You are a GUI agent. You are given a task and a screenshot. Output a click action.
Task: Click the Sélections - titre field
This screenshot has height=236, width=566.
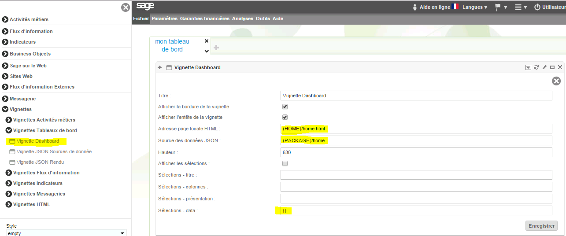point(416,175)
